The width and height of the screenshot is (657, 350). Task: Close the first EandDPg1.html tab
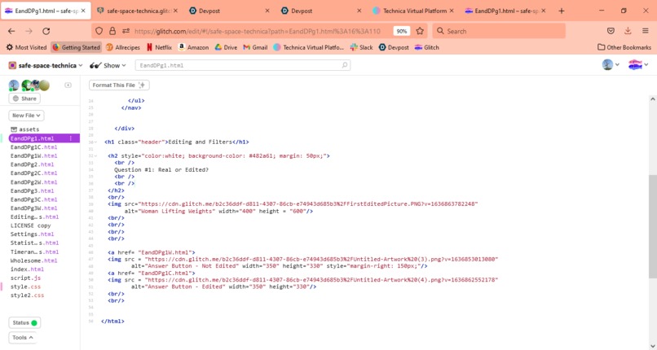tap(83, 11)
